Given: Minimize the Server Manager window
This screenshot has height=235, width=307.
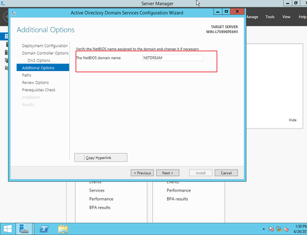Looking at the screenshot, I should (x=287, y=3).
